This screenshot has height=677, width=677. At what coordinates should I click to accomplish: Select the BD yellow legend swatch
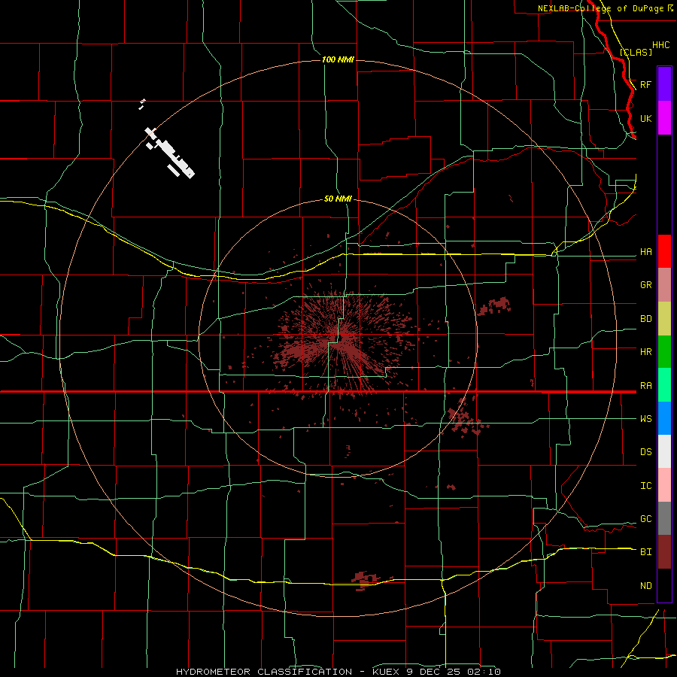(664, 319)
